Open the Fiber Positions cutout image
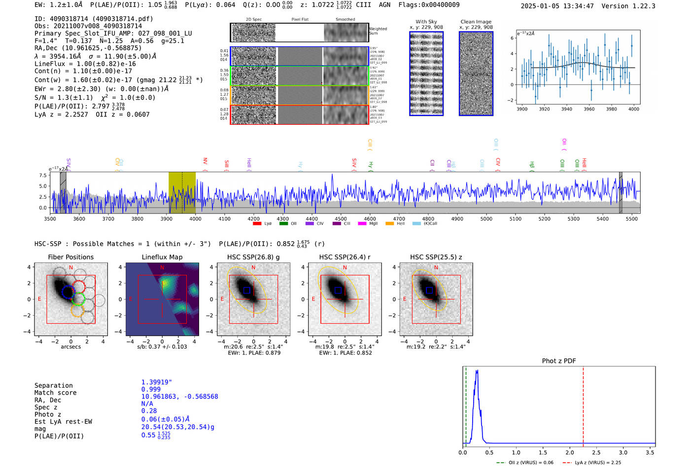 point(70,299)
